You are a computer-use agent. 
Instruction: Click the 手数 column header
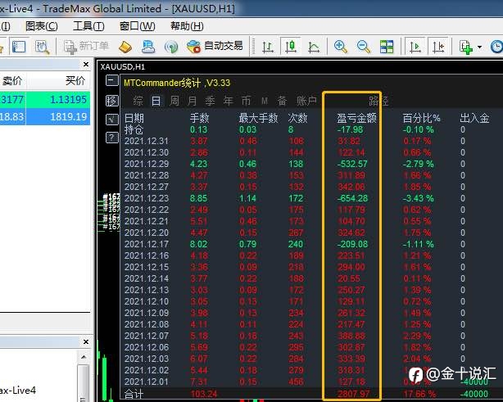pyautogui.click(x=200, y=118)
